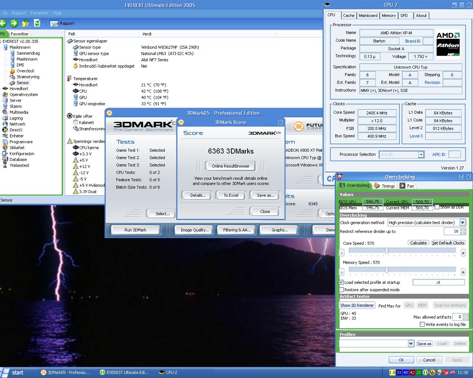
Task: Select Sammendrag in the EVEREST tree
Action: coord(28,53)
